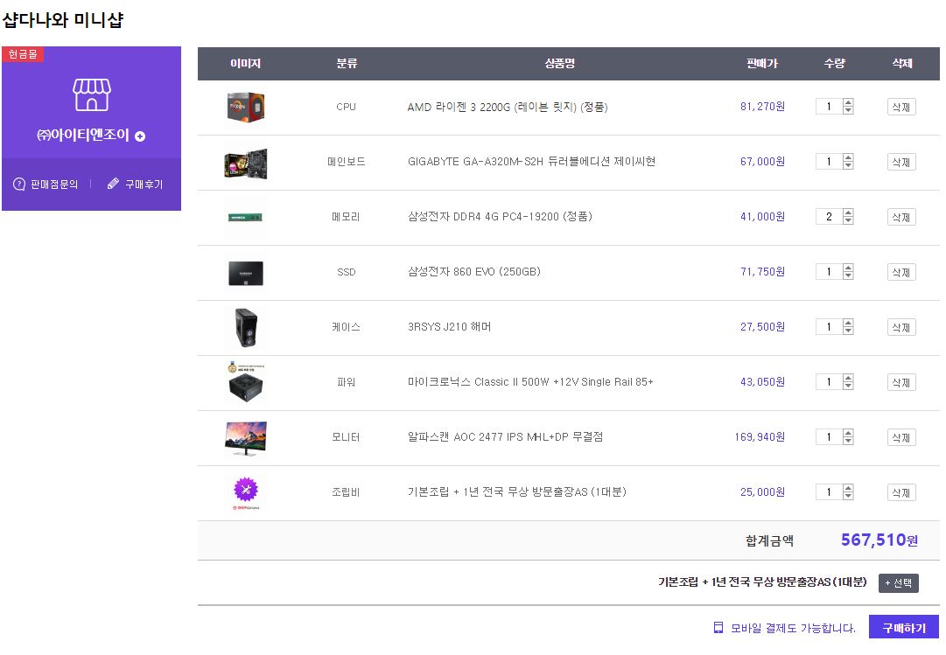Open 3RSYS J210 해머 product name

click(x=450, y=327)
